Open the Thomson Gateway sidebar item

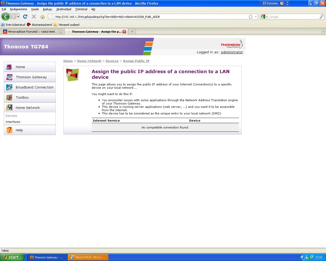click(30, 77)
